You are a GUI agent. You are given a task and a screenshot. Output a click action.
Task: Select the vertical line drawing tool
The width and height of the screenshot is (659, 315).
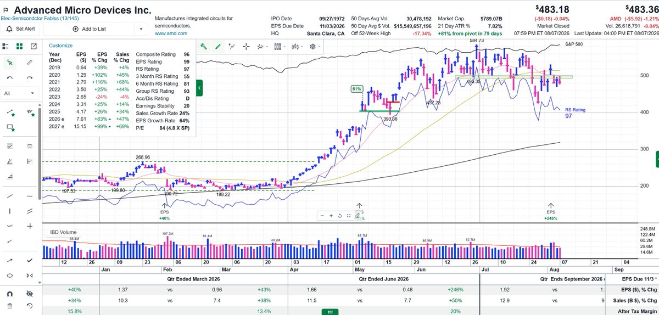pos(10,211)
